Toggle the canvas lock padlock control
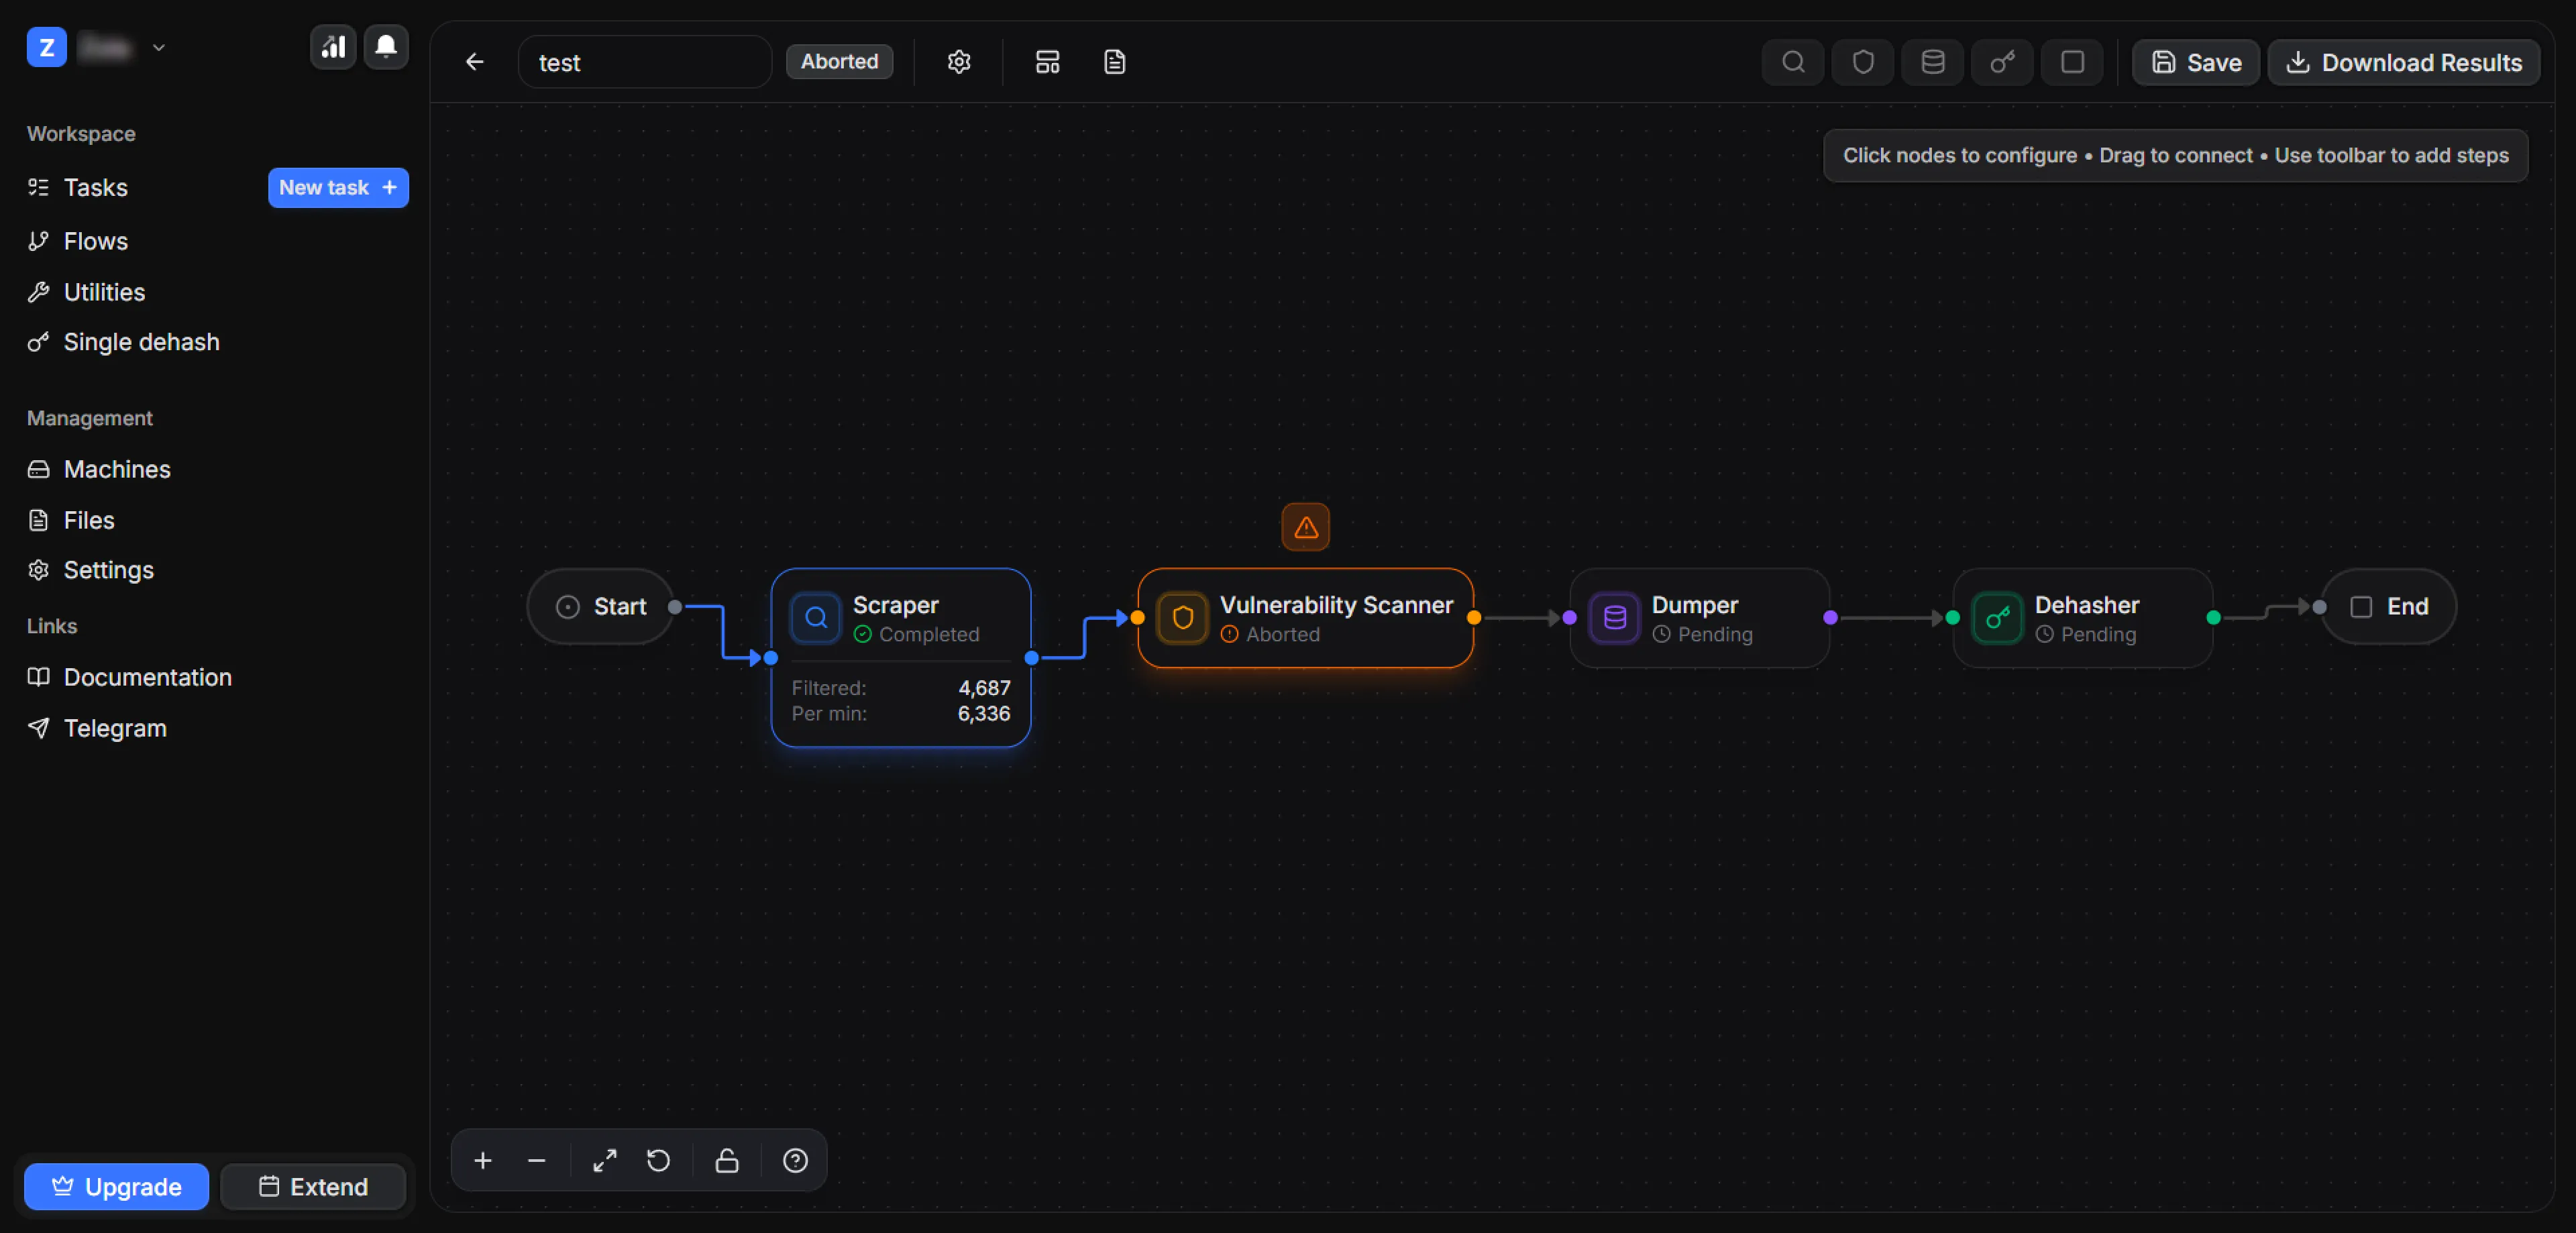Viewport: 2576px width, 1233px height. tap(726, 1160)
